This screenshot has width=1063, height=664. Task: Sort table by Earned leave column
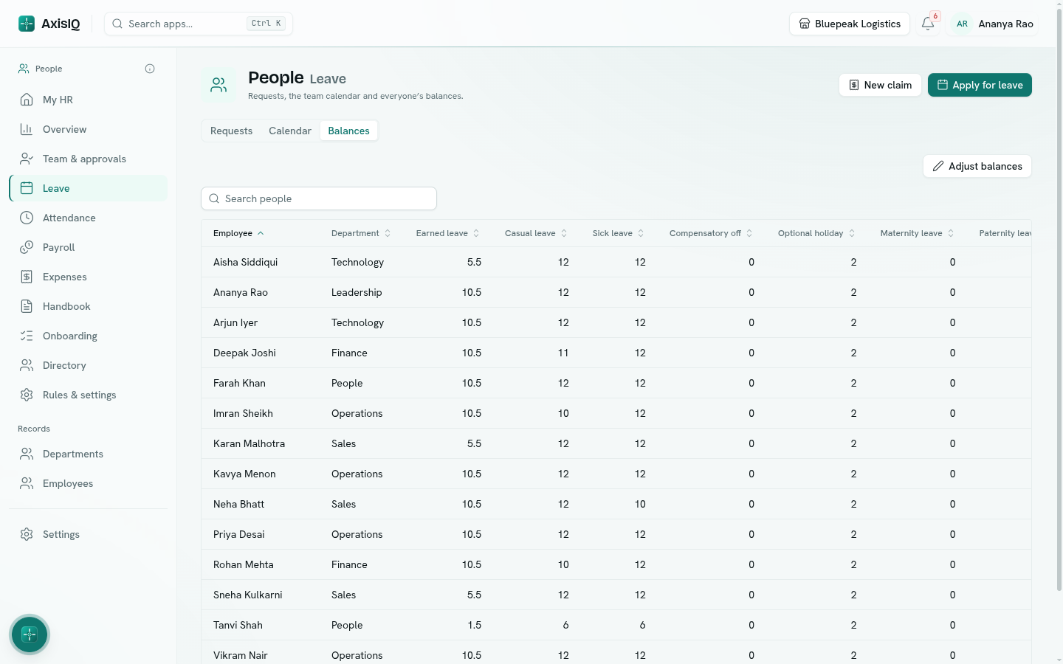pyautogui.click(x=447, y=233)
